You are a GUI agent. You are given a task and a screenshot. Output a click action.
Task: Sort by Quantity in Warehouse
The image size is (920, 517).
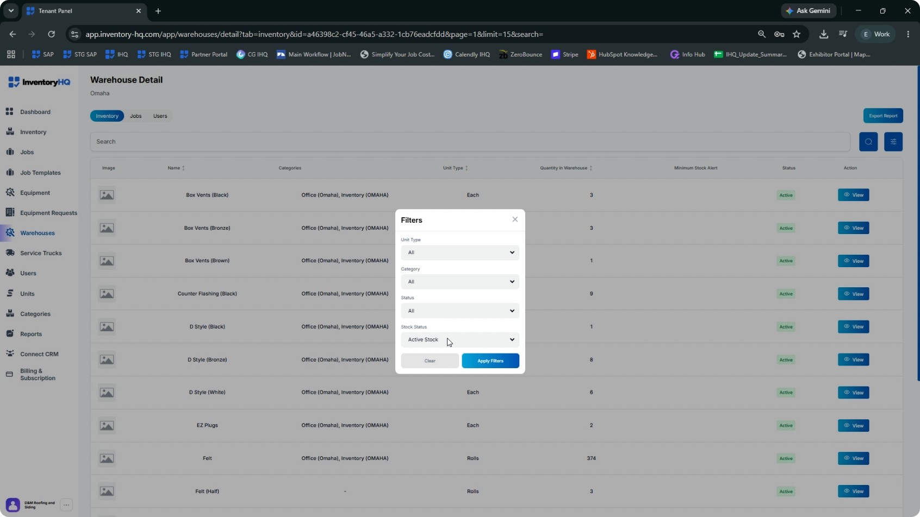pos(566,168)
